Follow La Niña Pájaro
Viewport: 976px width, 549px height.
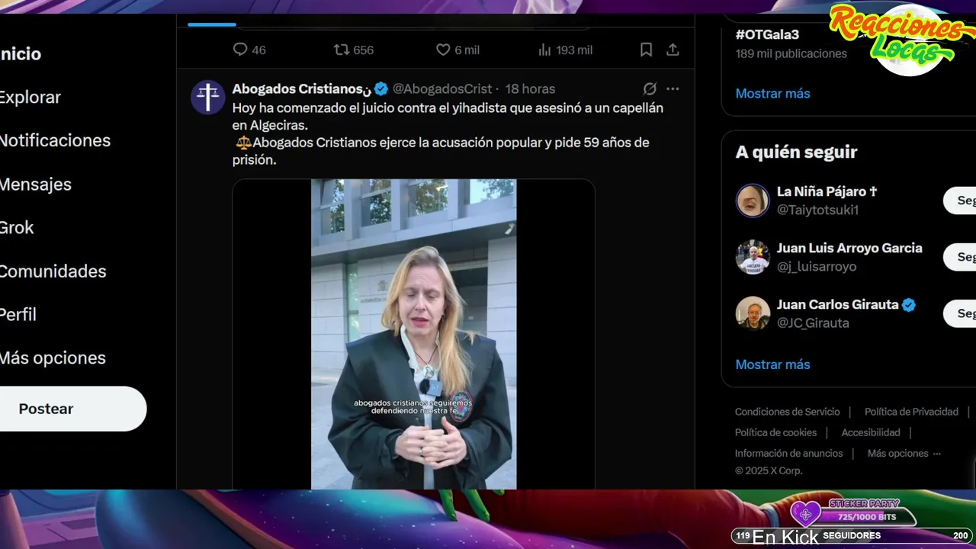click(x=960, y=201)
